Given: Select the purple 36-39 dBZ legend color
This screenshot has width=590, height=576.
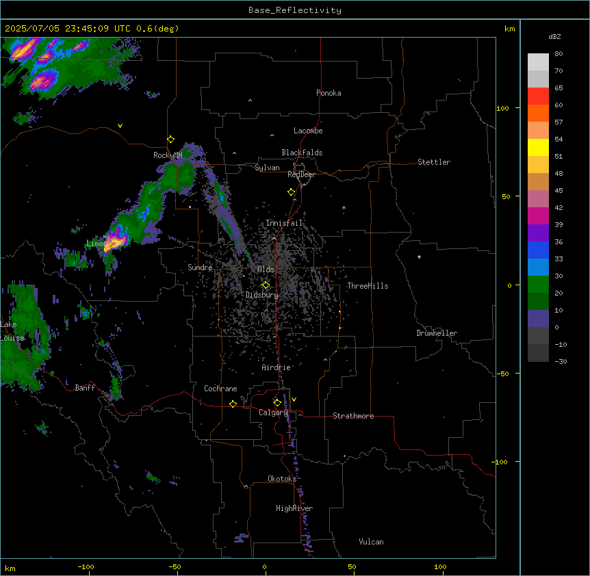Looking at the screenshot, I should pyautogui.click(x=538, y=233).
